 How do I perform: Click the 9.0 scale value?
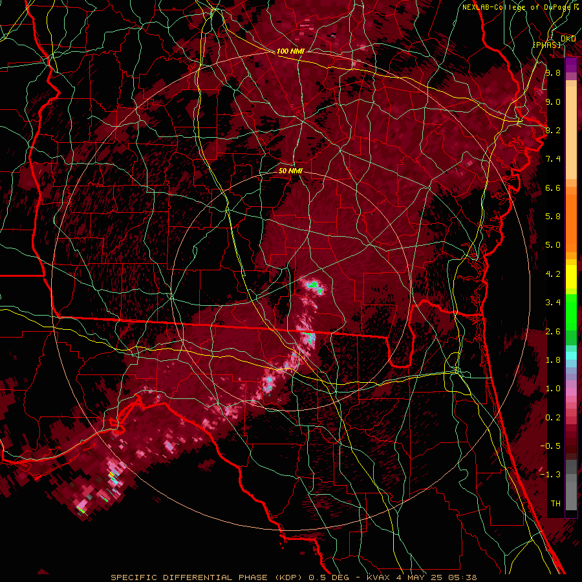click(553, 102)
